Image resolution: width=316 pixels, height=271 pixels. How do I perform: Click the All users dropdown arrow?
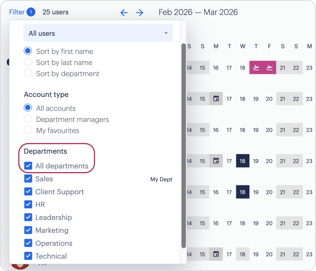(x=166, y=33)
